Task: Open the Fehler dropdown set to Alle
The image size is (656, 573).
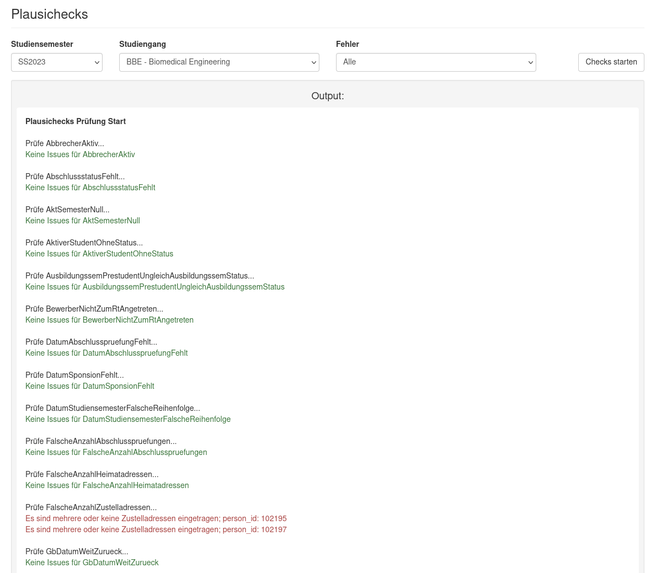Action: click(435, 62)
